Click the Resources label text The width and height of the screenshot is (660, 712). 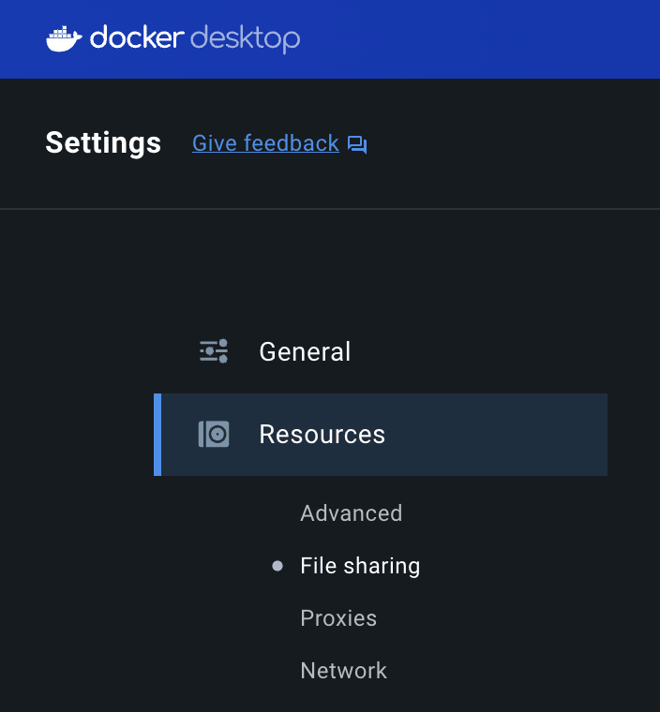(322, 435)
